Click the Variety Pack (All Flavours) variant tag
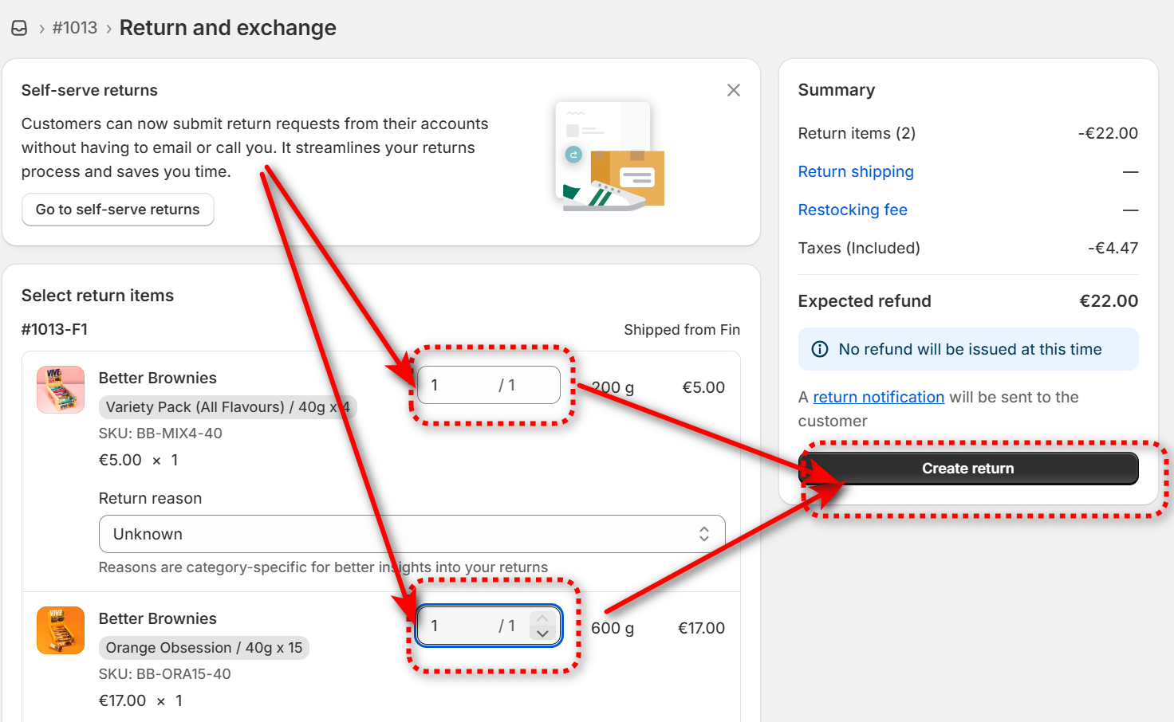 point(227,407)
